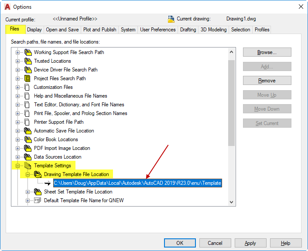Viewport: 308px width, 251px height.
Task: Expand Device Driver File Search Path node
Action: [x=18, y=70]
